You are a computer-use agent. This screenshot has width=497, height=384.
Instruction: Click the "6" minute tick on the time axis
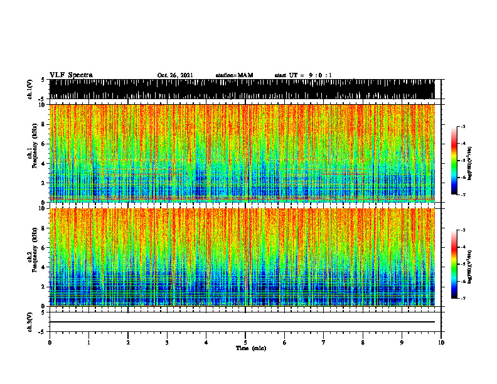285,343
